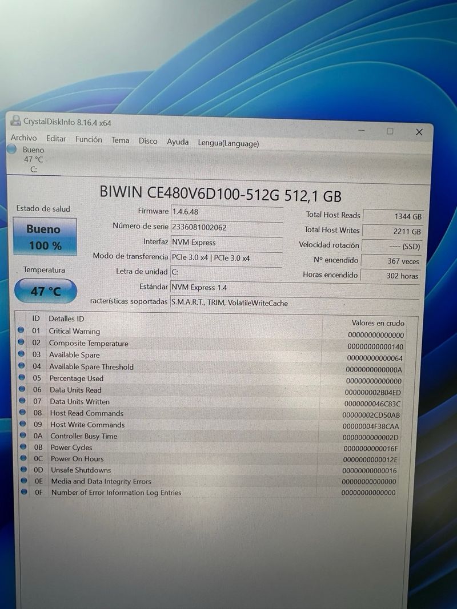Open the Editar menu

(x=56, y=139)
